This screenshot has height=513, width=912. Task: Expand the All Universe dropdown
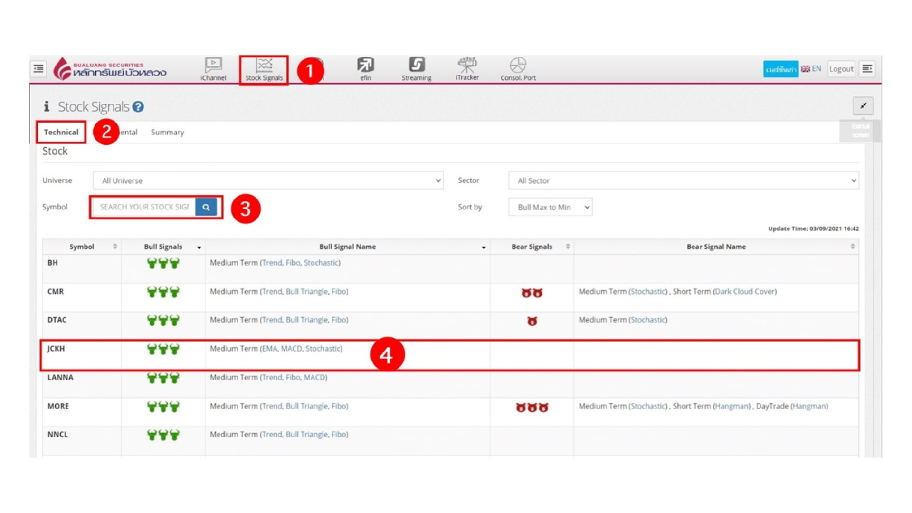click(268, 180)
